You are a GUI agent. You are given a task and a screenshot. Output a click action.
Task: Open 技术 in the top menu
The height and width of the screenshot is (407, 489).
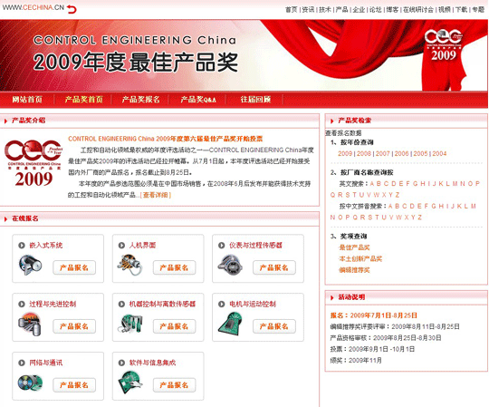pyautogui.click(x=325, y=10)
